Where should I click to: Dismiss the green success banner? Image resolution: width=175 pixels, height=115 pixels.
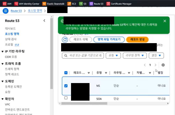point(165,21)
